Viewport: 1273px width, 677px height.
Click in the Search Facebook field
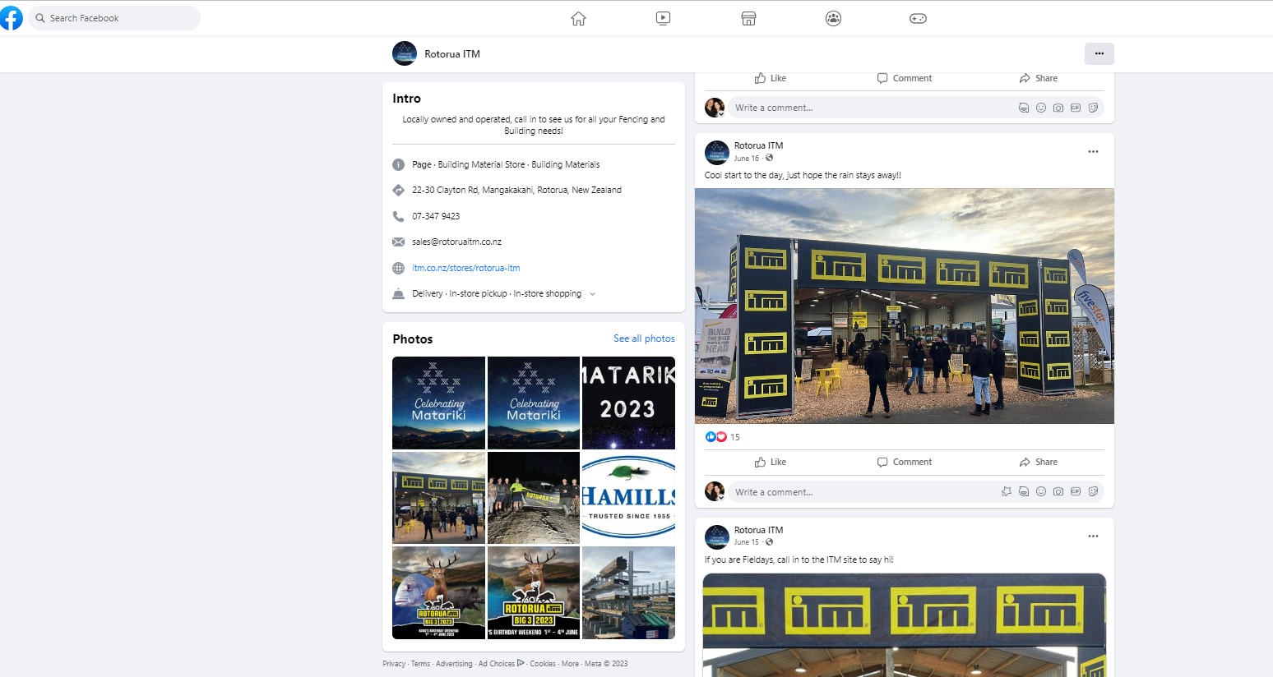point(114,18)
